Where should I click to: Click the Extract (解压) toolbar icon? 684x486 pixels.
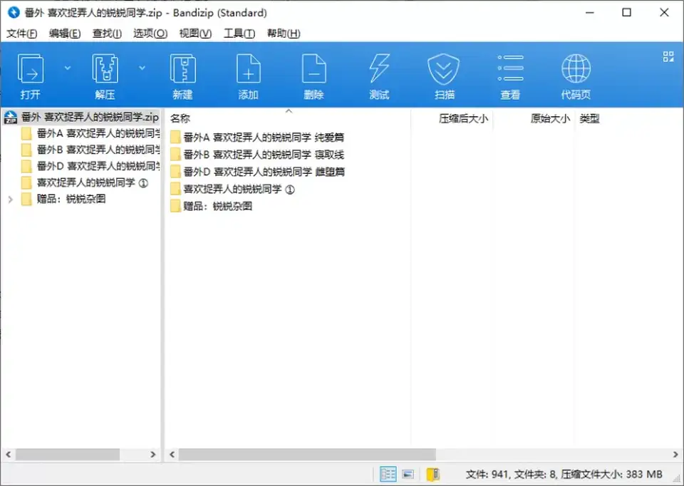click(105, 68)
